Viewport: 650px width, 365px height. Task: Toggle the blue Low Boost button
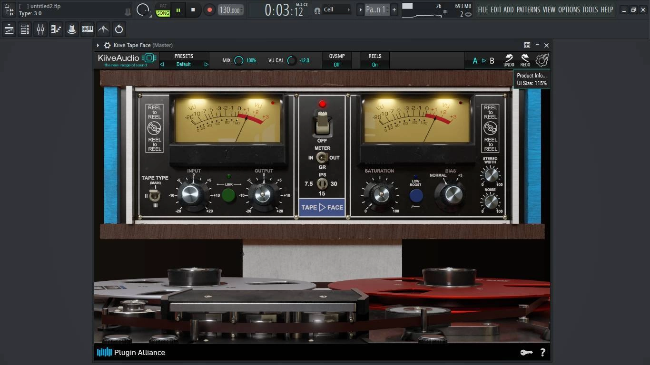(x=416, y=195)
